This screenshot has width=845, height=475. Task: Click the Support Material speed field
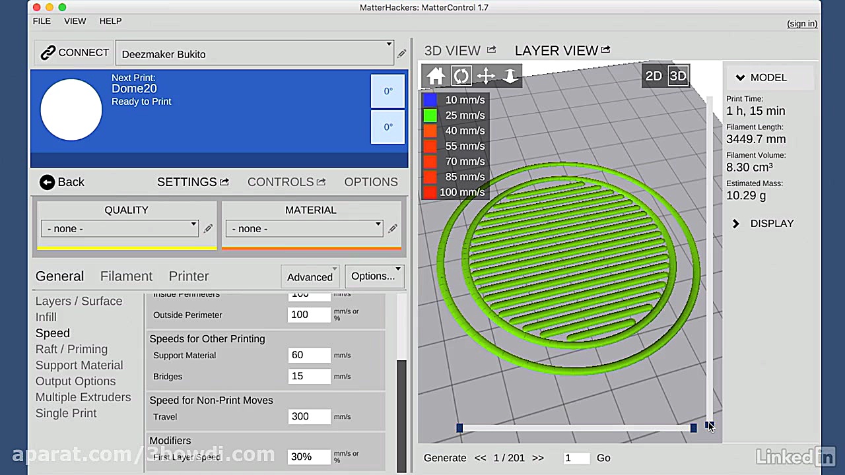tap(309, 355)
